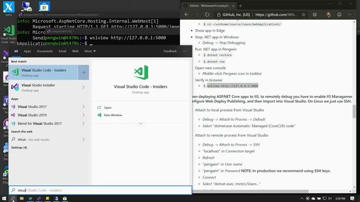Image resolution: width=360 pixels, height=202 pixels.
Task: Click the smiley feedback icon in Edge
Action: point(339,15)
